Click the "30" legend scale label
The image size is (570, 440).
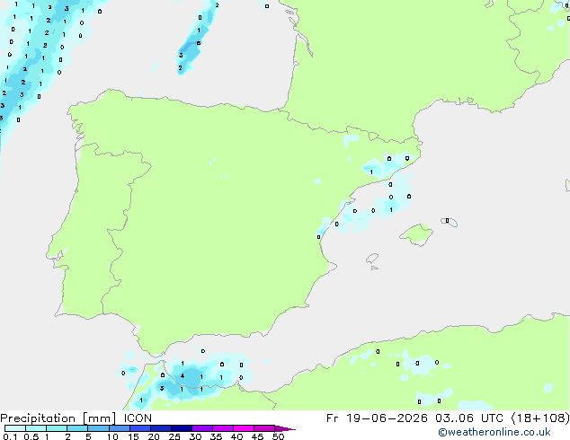(195, 436)
